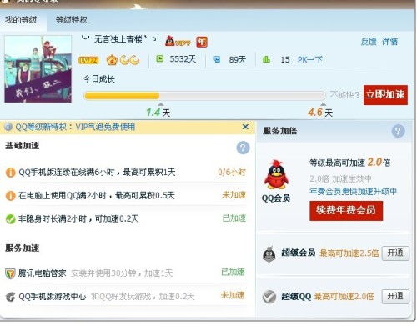
Task: Click 开通 button for 超级会员
Action: click(395, 253)
